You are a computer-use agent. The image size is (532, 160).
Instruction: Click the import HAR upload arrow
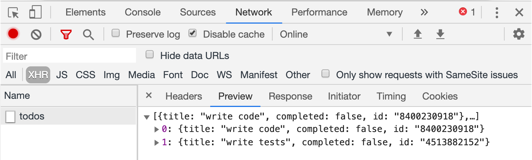[417, 35]
